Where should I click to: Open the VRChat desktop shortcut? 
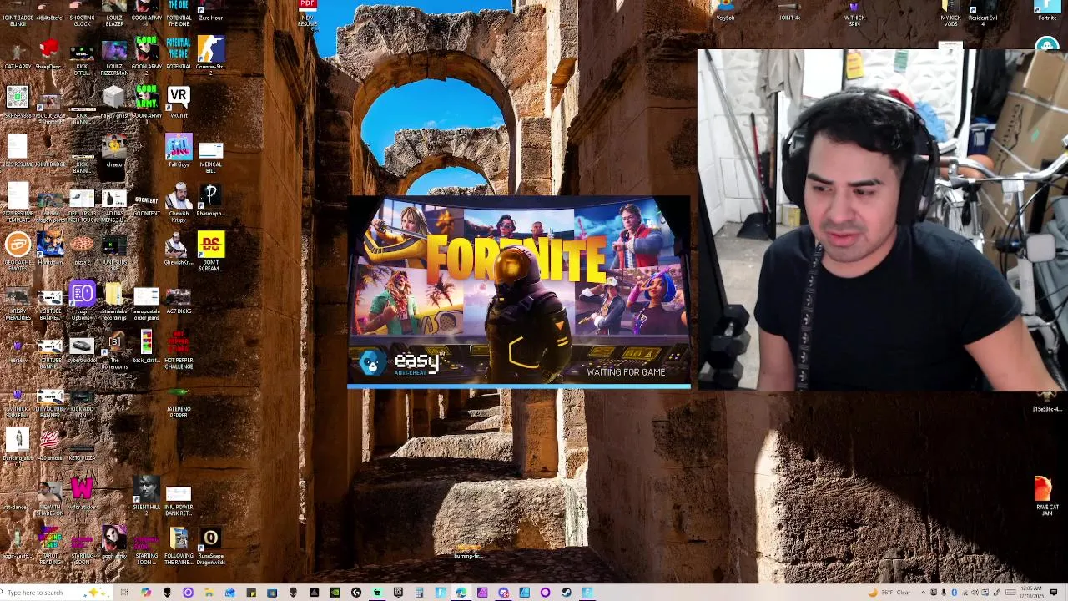pos(178,102)
